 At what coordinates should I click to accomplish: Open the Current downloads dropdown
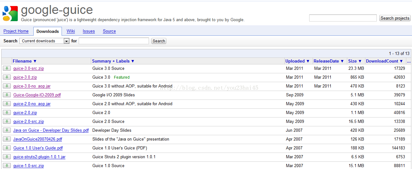point(44,41)
